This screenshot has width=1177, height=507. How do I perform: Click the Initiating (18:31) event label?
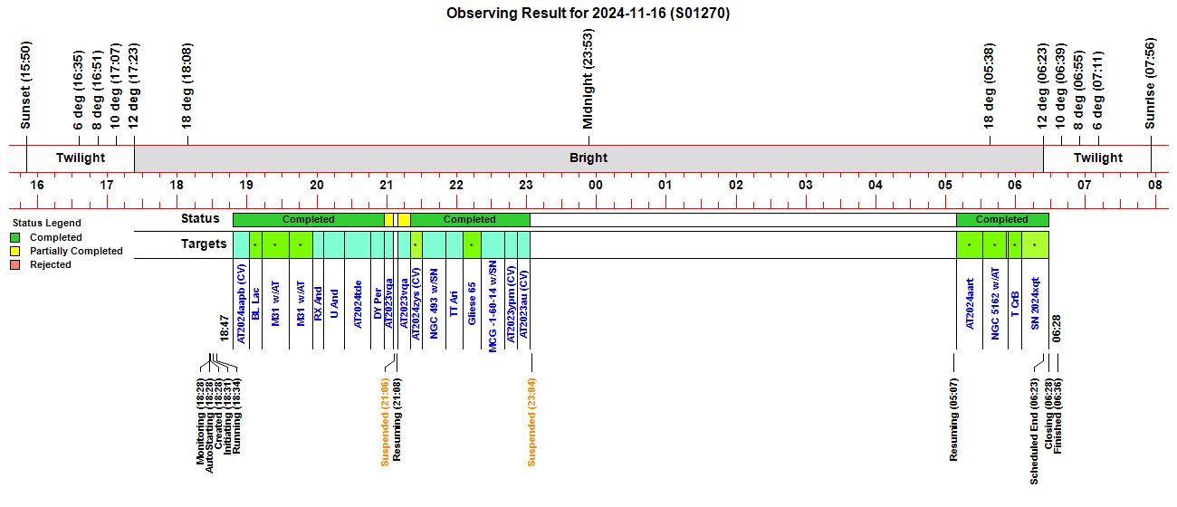click(228, 416)
